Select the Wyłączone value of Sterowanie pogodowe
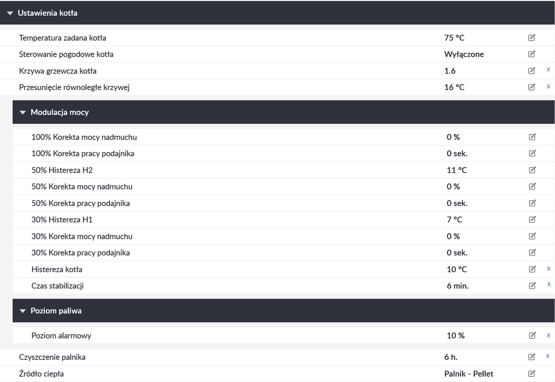555x382 pixels. (464, 54)
